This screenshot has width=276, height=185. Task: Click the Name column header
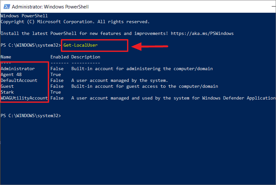(6, 57)
